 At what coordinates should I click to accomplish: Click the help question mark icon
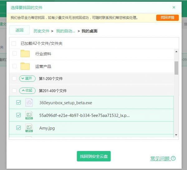click(173, 158)
